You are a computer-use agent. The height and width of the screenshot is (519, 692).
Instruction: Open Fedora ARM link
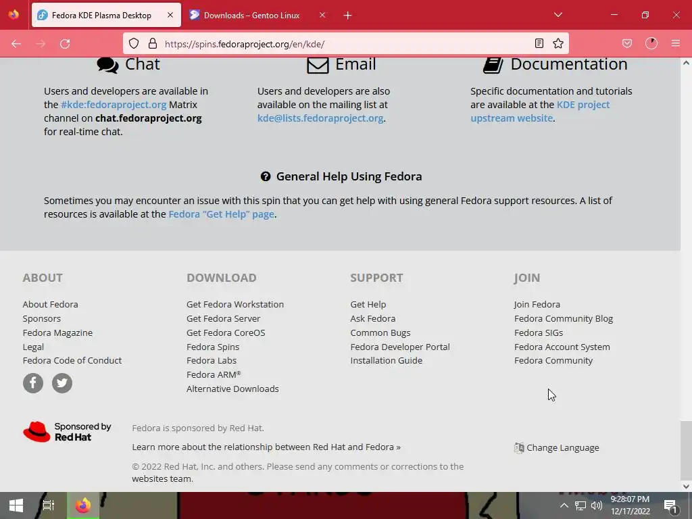pyautogui.click(x=214, y=374)
